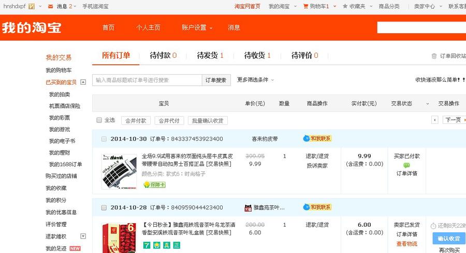Click the previous page arrow button
466x253 pixels.
tap(435, 120)
